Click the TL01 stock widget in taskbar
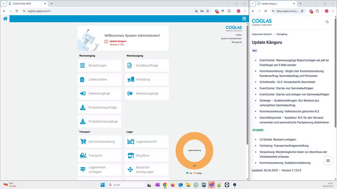Screen dimensions: 337x189 9,185
